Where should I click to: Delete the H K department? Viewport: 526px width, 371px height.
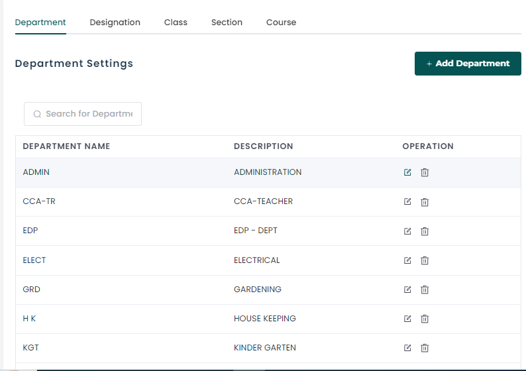[x=425, y=319]
